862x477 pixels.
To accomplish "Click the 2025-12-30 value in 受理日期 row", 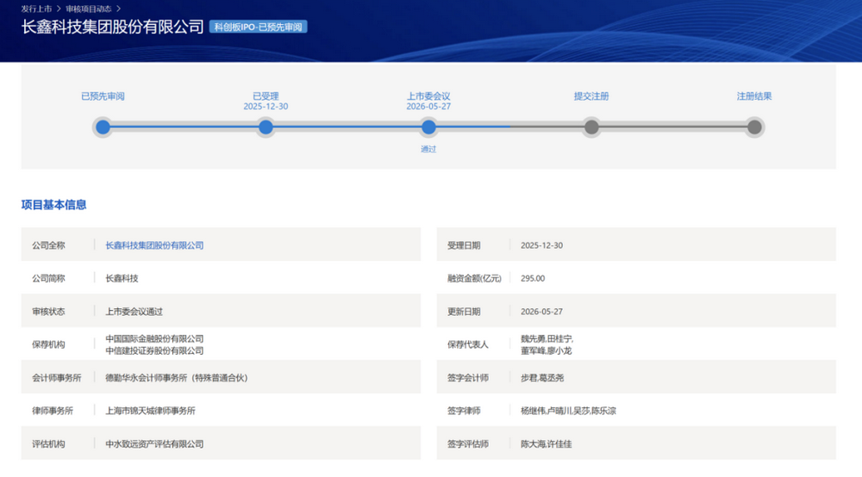I will (x=541, y=245).
